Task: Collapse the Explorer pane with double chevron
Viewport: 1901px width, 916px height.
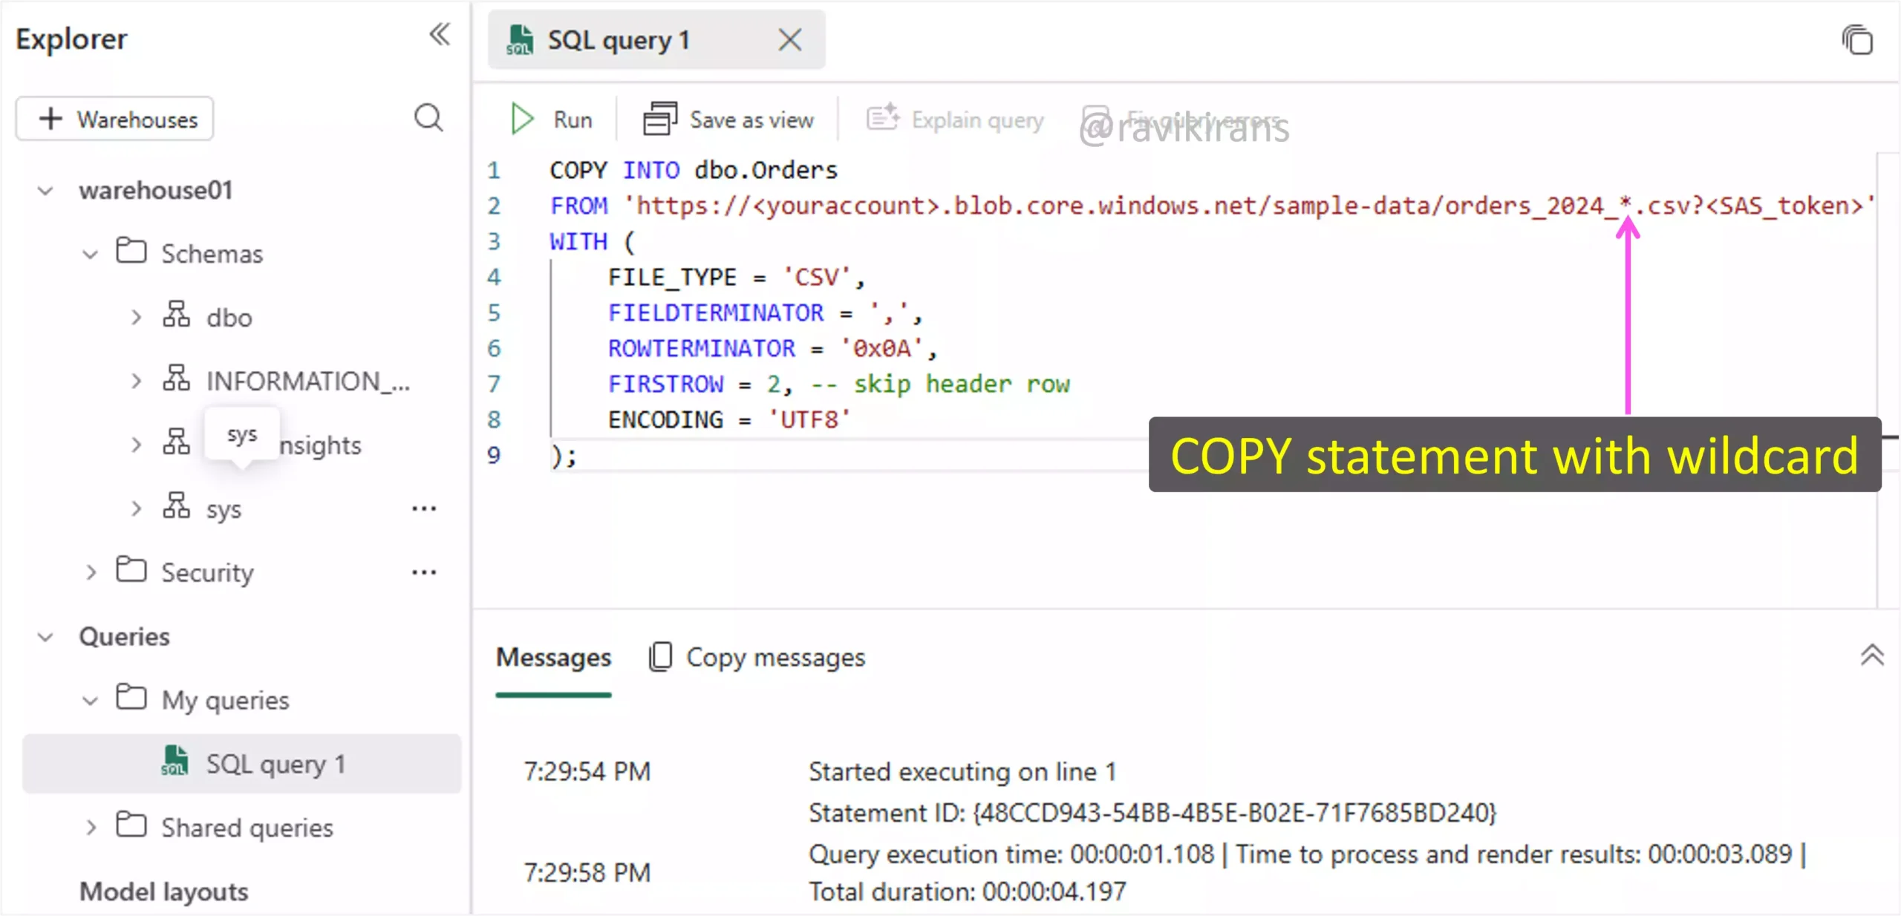Action: (440, 35)
